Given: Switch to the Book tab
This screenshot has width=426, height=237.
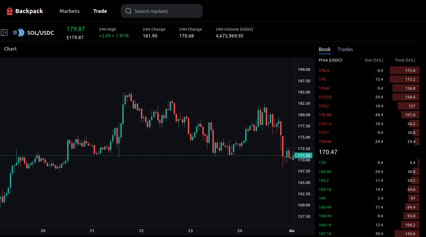Looking at the screenshot, I should click(x=324, y=49).
